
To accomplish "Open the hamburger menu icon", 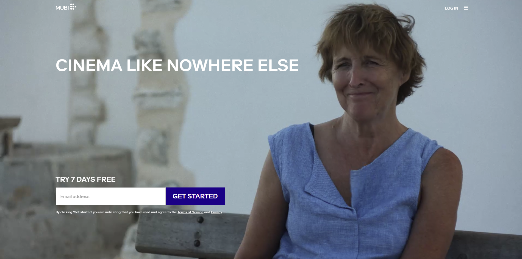I will pos(466,8).
